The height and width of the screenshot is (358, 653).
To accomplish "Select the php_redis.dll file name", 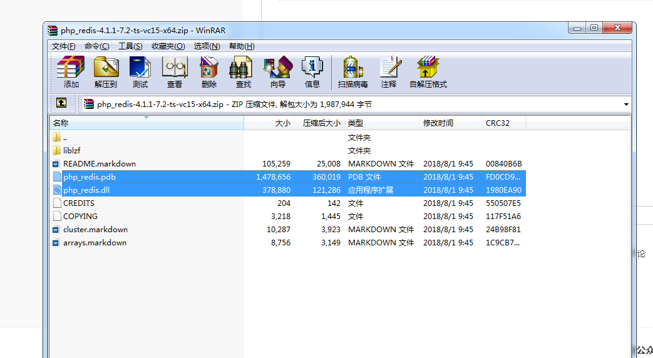I will 86,190.
